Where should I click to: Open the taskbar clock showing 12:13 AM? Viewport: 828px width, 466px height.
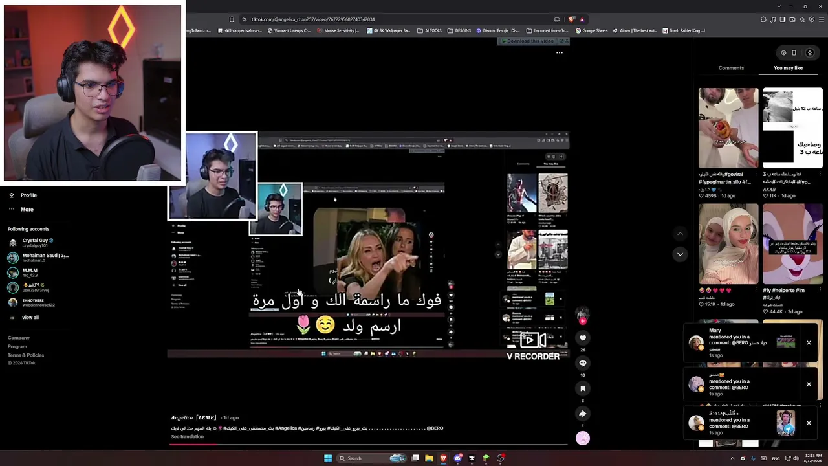814,458
